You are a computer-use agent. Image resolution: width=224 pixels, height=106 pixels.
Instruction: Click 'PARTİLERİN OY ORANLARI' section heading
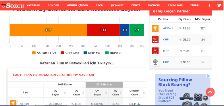[x=53, y=75]
